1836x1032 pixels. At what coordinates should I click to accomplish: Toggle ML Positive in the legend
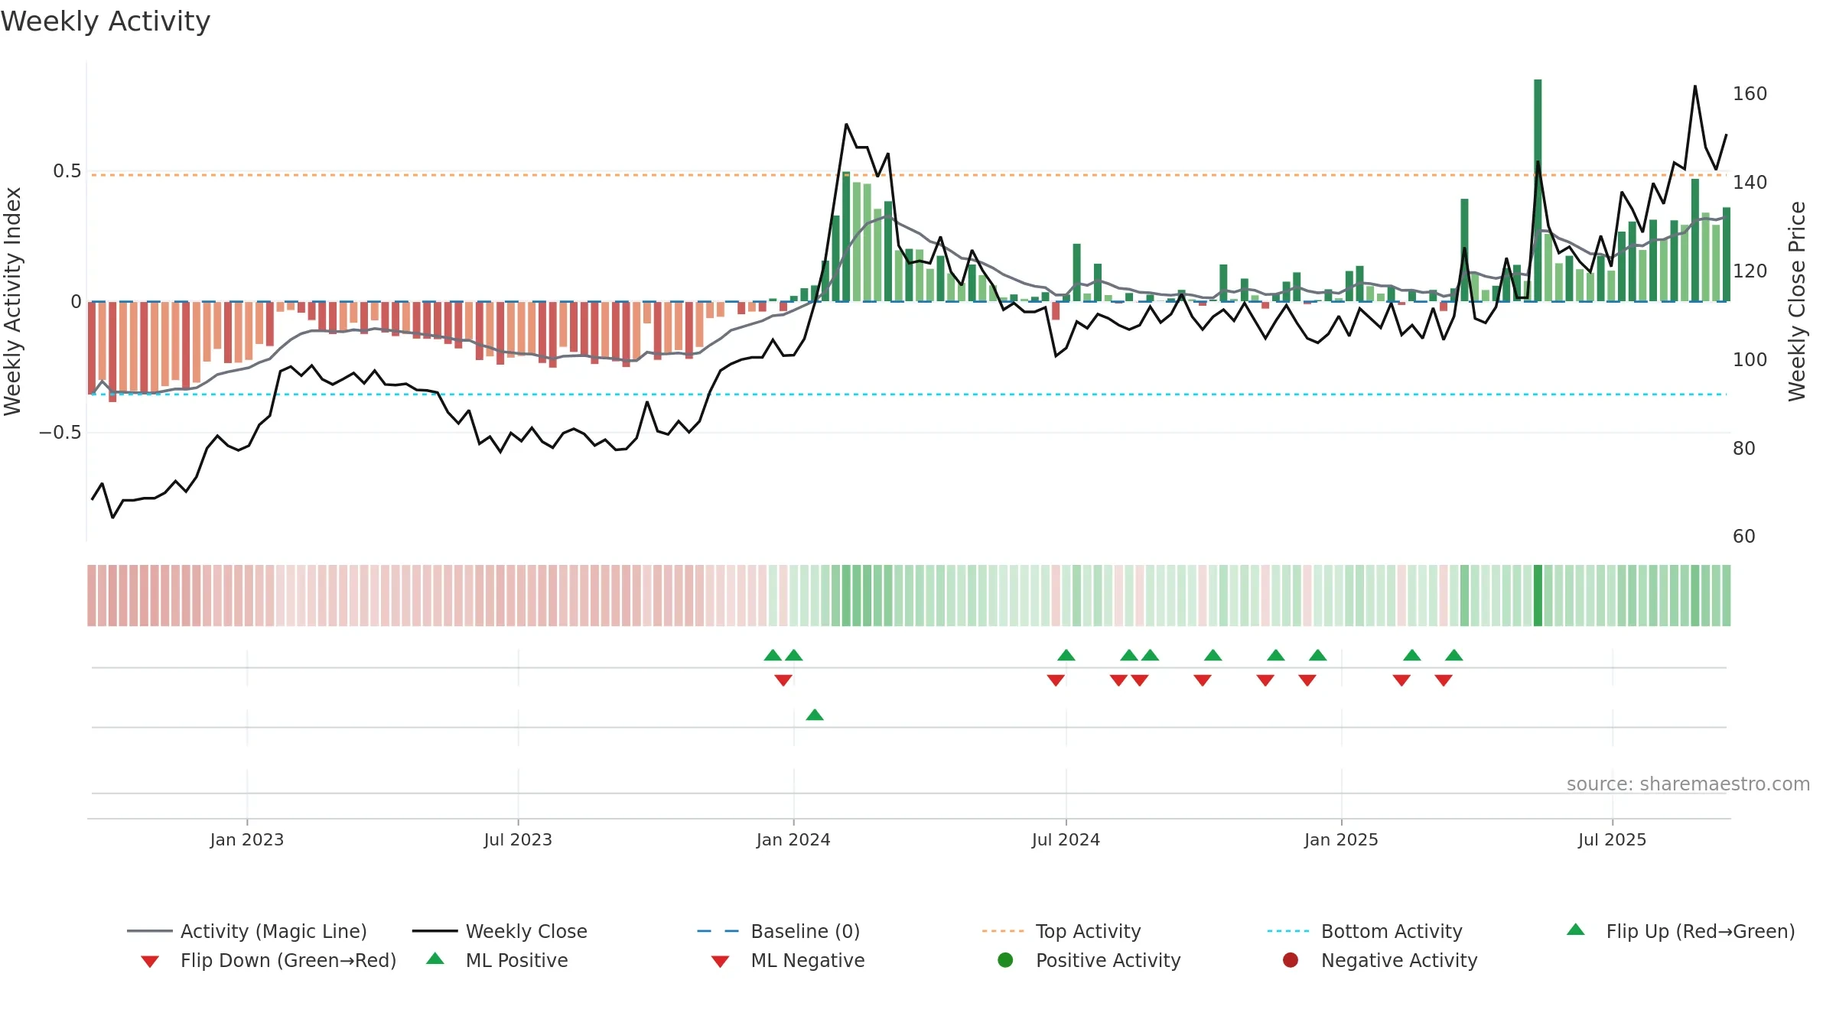[497, 960]
